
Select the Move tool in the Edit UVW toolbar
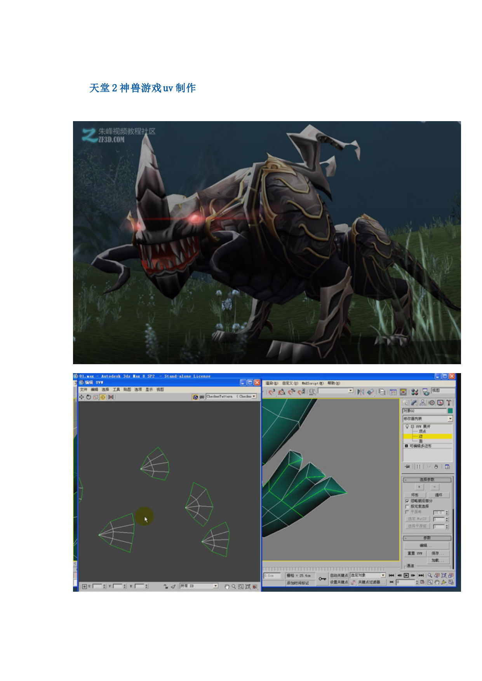point(82,397)
